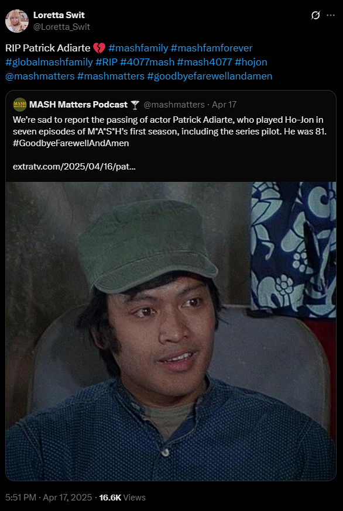Open the #goodbyefarewellandamen hashtag
Screen dimensions: 343x511
pyautogui.click(x=210, y=76)
